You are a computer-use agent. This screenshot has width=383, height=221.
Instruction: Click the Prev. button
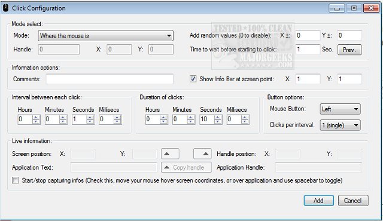coord(349,50)
